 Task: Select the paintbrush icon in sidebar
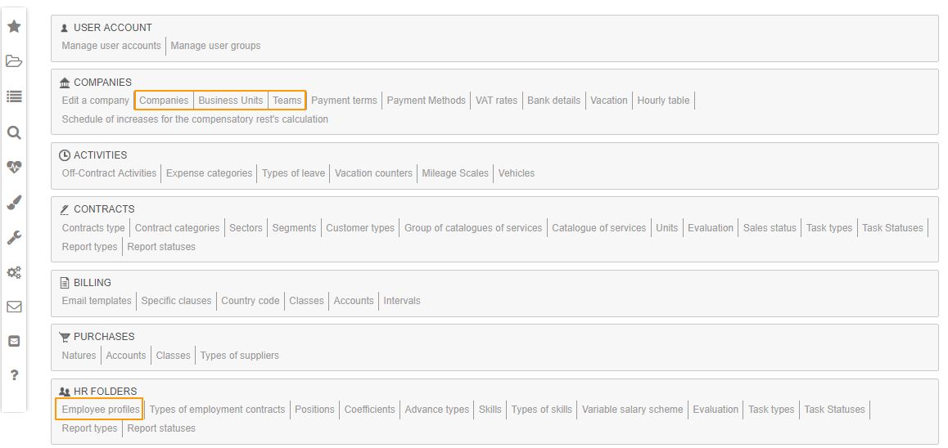(x=14, y=202)
